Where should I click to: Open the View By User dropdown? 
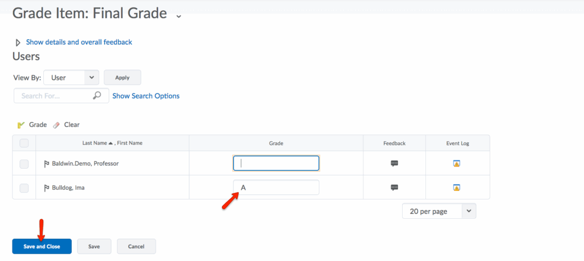71,78
